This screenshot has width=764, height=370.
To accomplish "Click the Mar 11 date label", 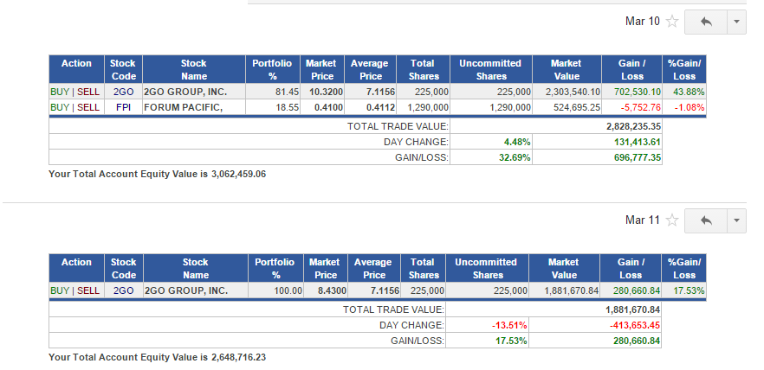I will [x=642, y=220].
